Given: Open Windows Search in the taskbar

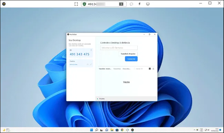Looking at the screenshot, I should pos(96,130).
